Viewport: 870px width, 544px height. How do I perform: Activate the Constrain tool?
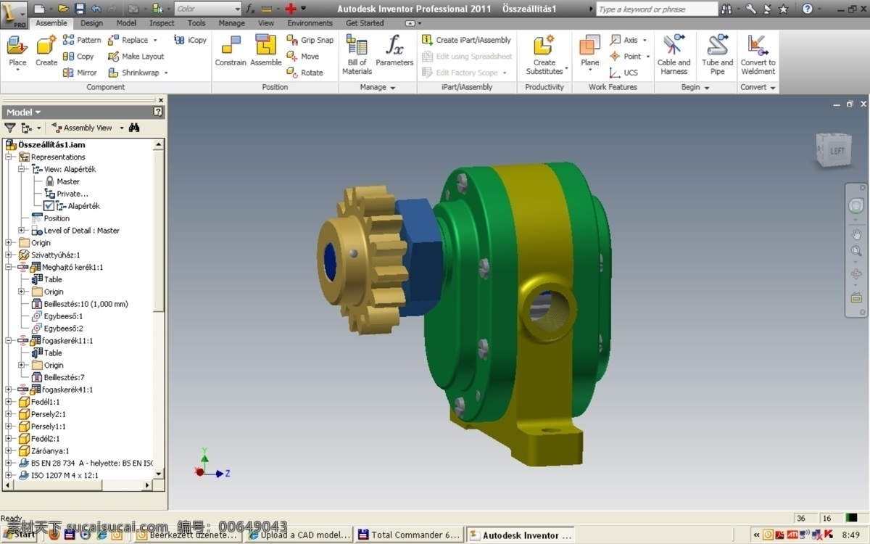231,51
